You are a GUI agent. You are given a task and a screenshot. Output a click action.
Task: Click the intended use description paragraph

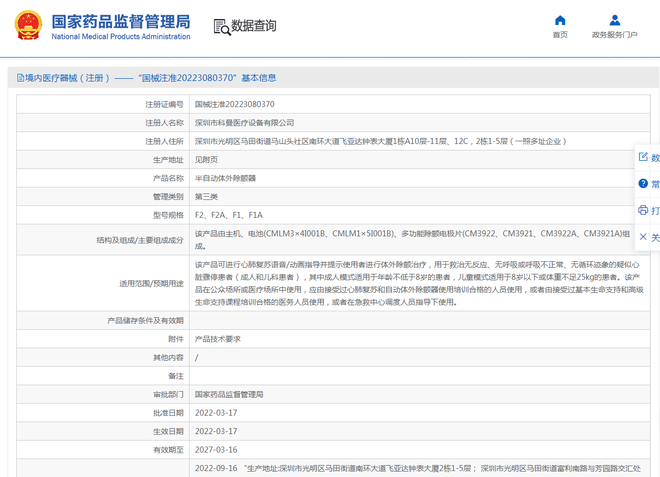point(419,283)
